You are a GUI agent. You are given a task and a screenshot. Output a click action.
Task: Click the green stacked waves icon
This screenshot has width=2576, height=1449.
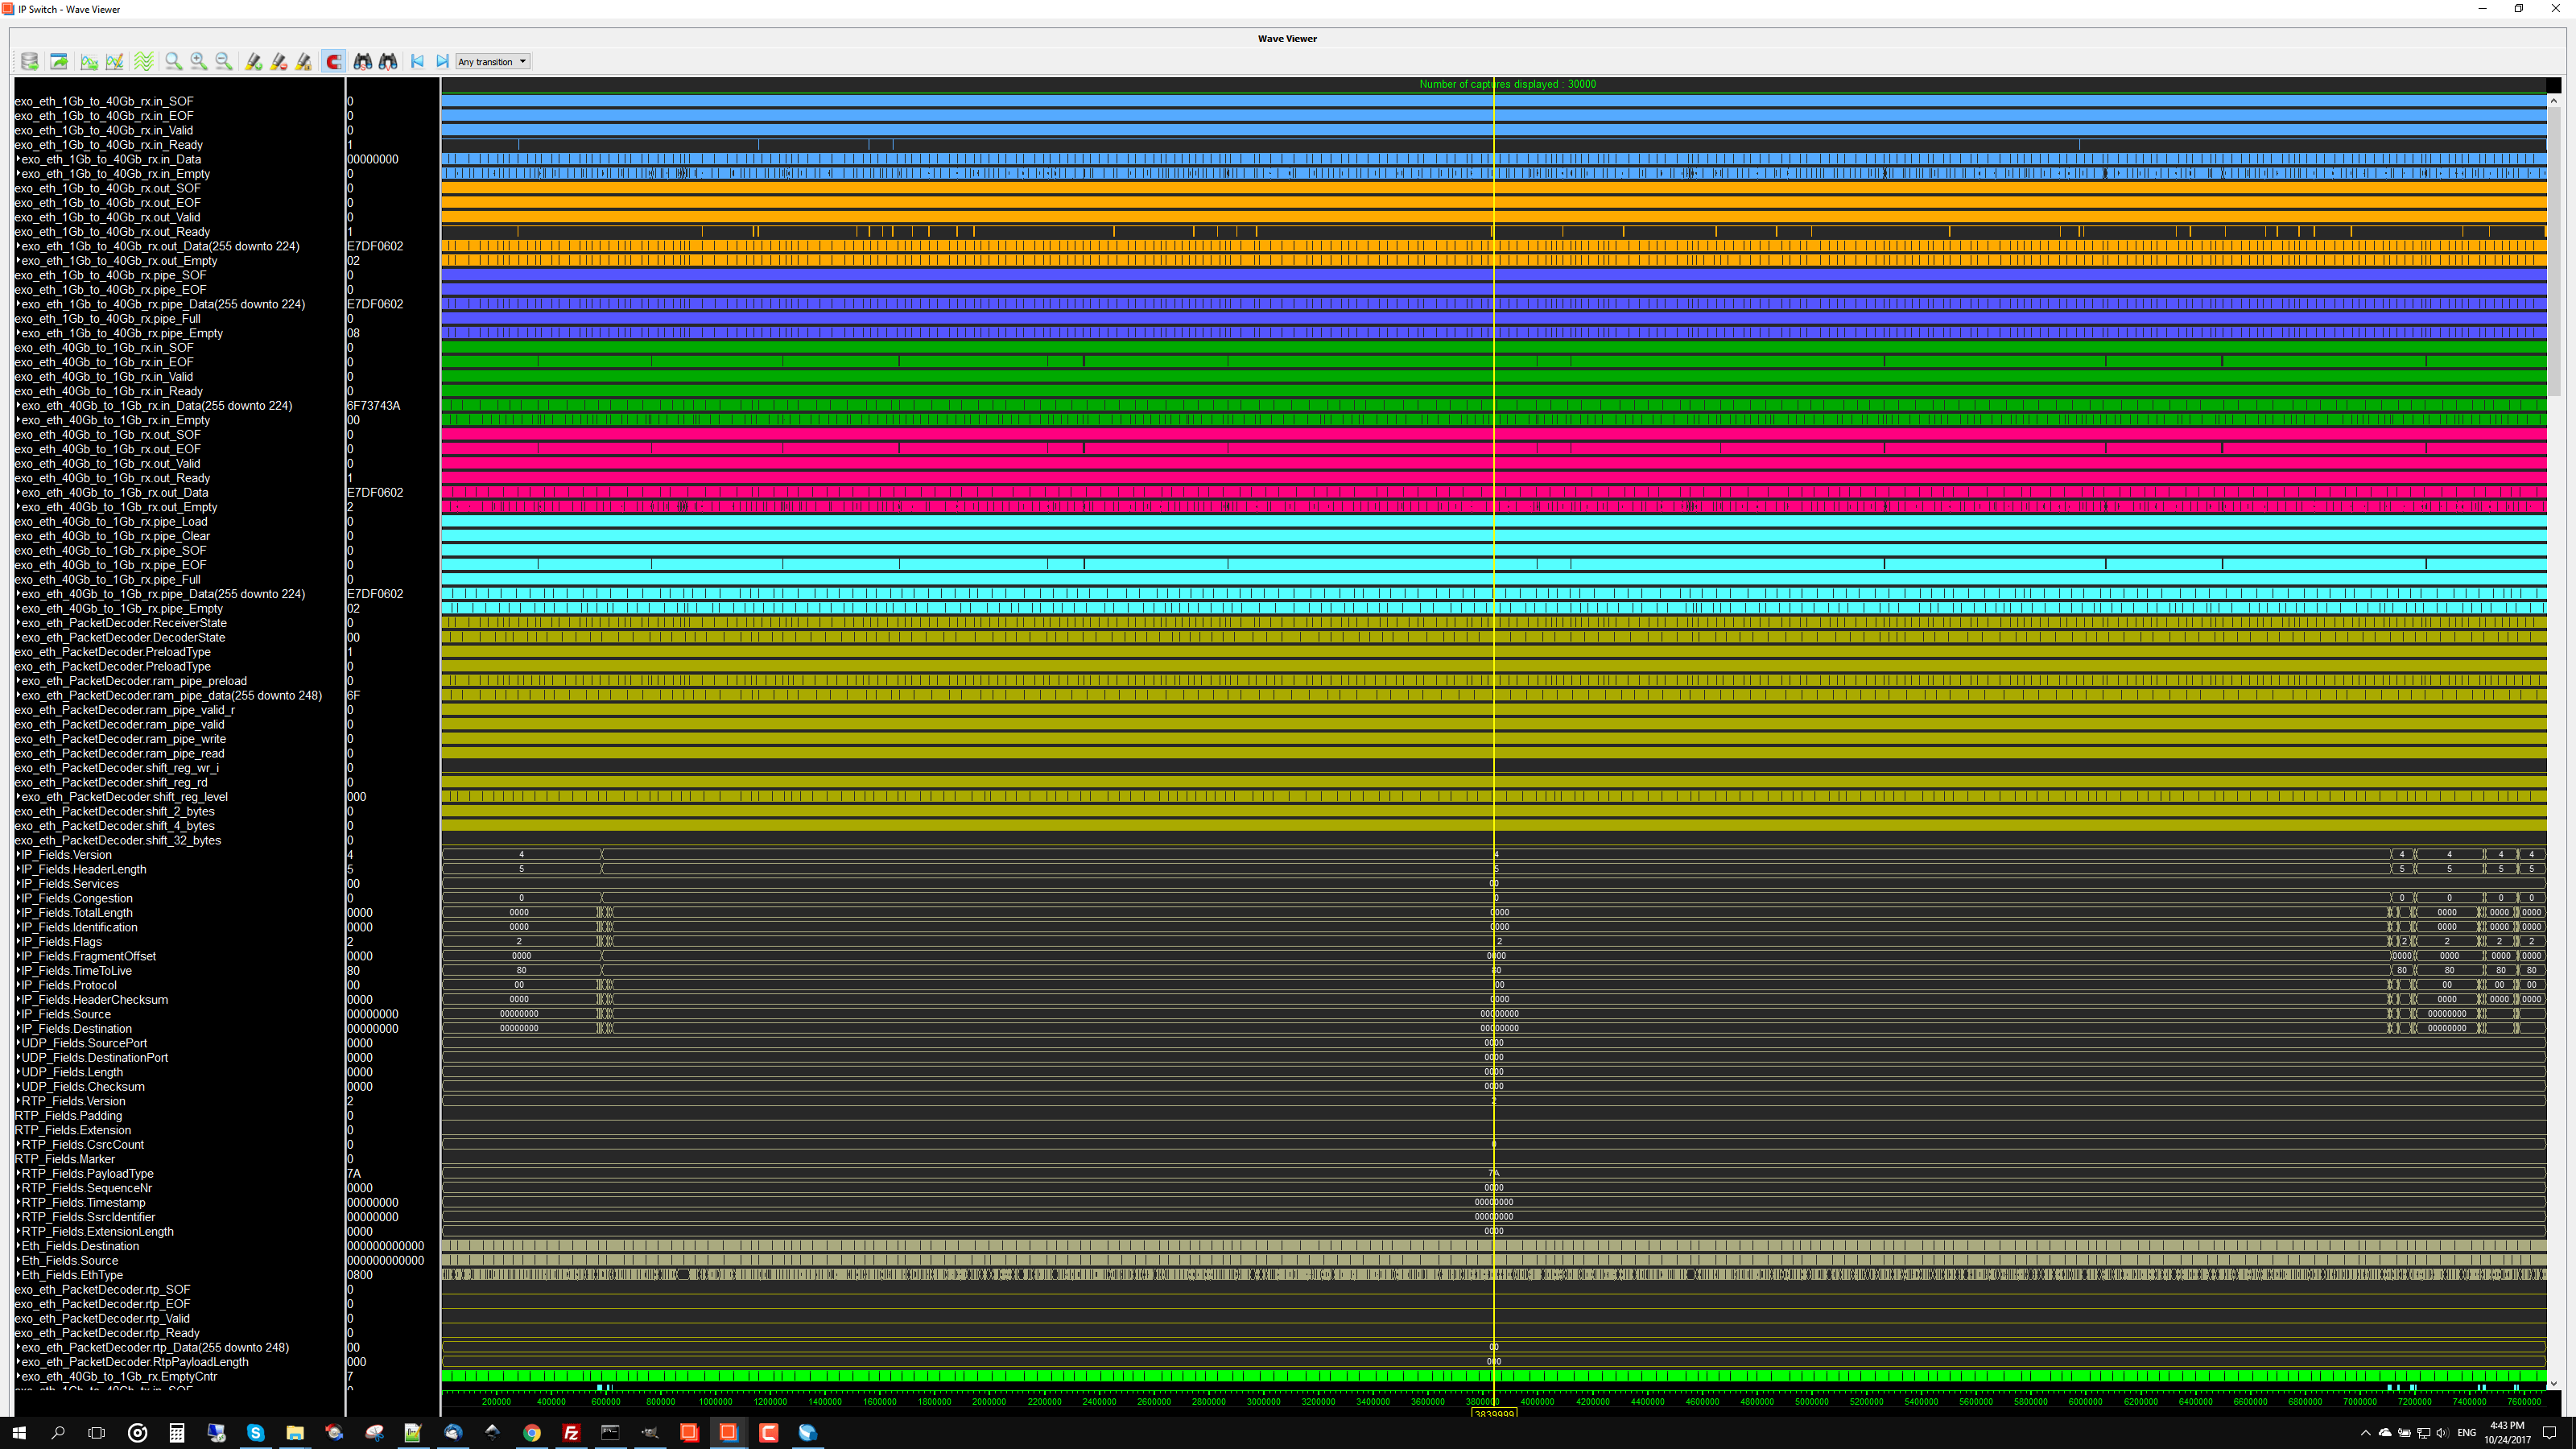[x=144, y=62]
